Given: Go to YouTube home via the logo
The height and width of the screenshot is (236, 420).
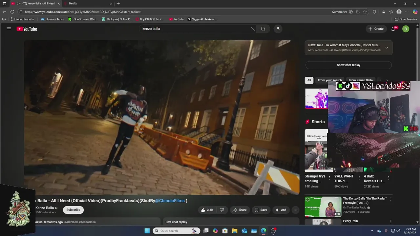Looking at the screenshot, I should (27, 29).
